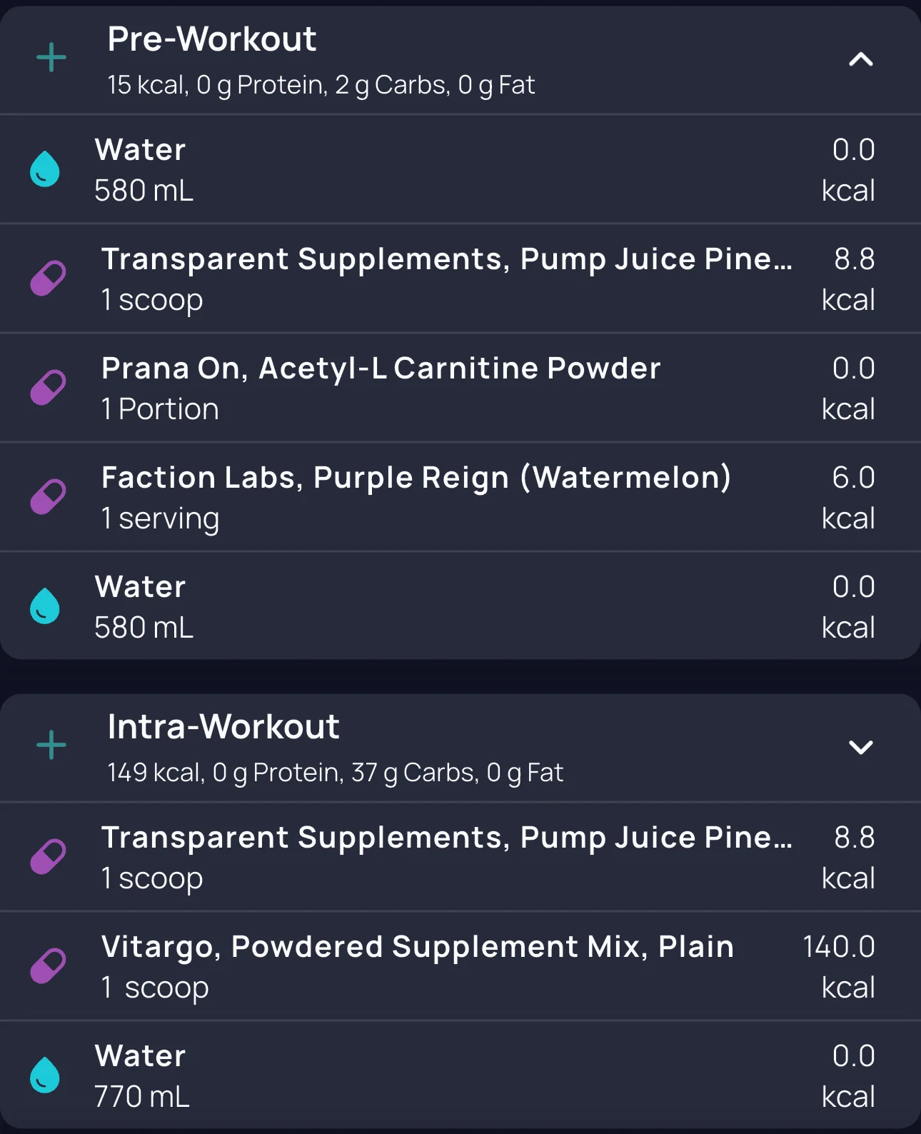The image size is (921, 1134).
Task: Click the Pre-Workout meal title
Action: coord(211,39)
